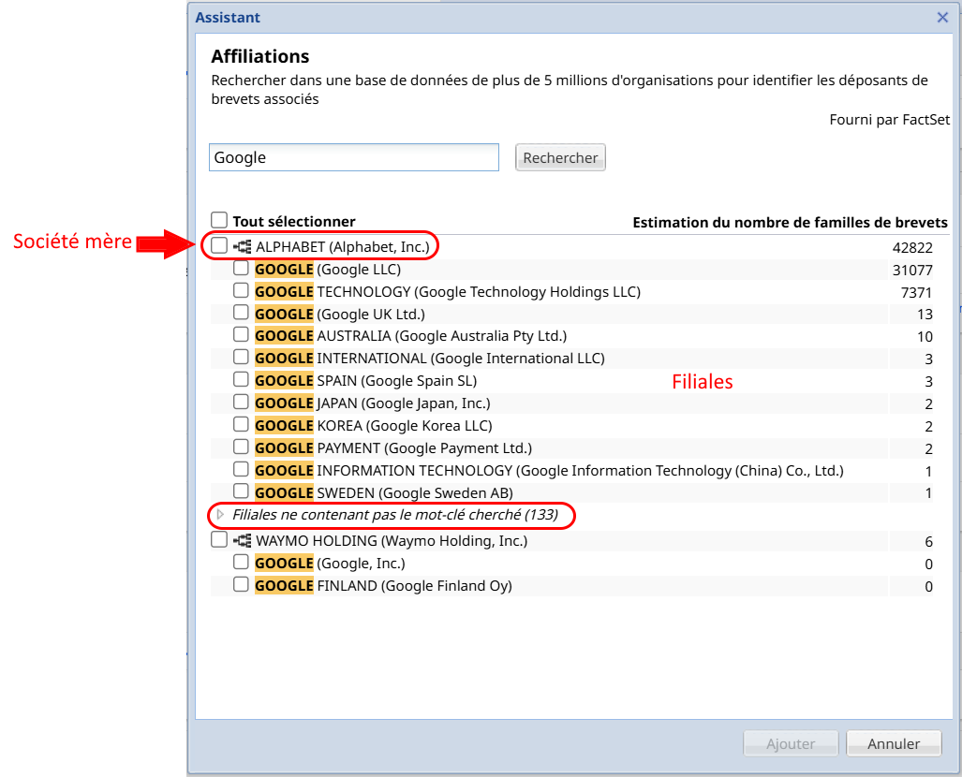The height and width of the screenshot is (777, 962).
Task: Click the Estimation du nombre de familles header
Action: click(x=791, y=223)
